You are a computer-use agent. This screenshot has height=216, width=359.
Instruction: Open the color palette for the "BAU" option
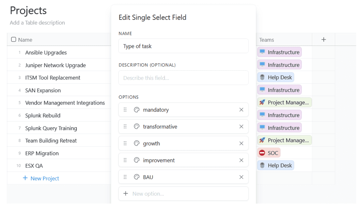136,177
